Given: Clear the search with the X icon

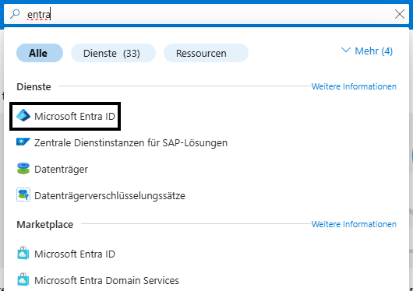Looking at the screenshot, I should (x=400, y=14).
